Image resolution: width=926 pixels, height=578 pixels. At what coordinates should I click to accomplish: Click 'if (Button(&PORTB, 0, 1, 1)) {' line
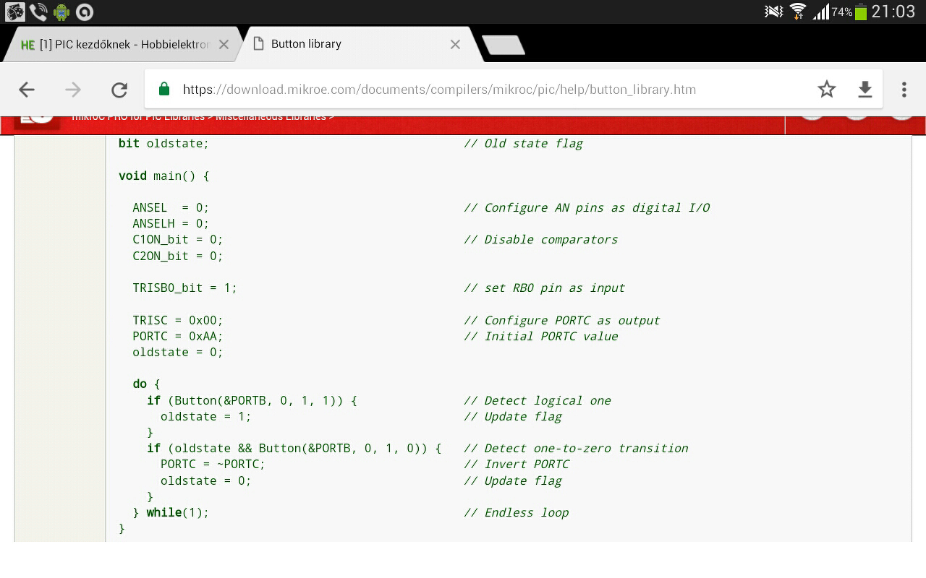tap(252, 400)
